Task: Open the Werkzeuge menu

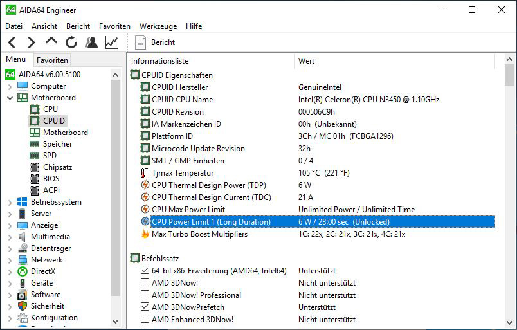Action: click(x=158, y=26)
